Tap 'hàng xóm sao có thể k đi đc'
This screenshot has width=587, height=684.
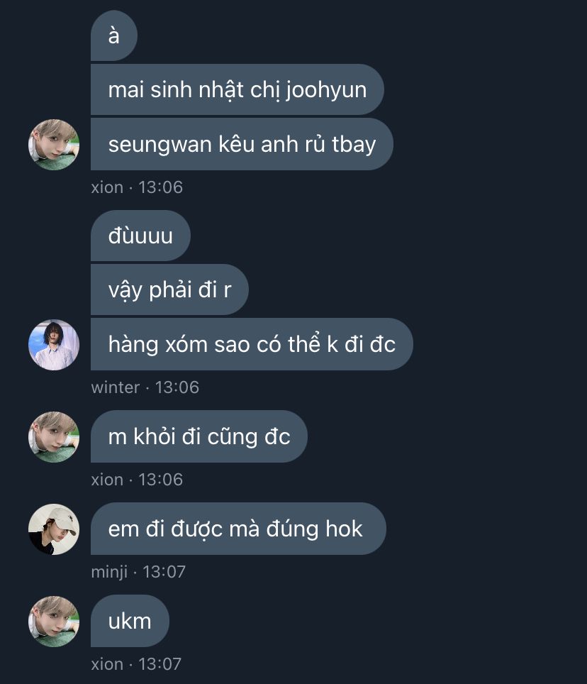[x=252, y=344]
